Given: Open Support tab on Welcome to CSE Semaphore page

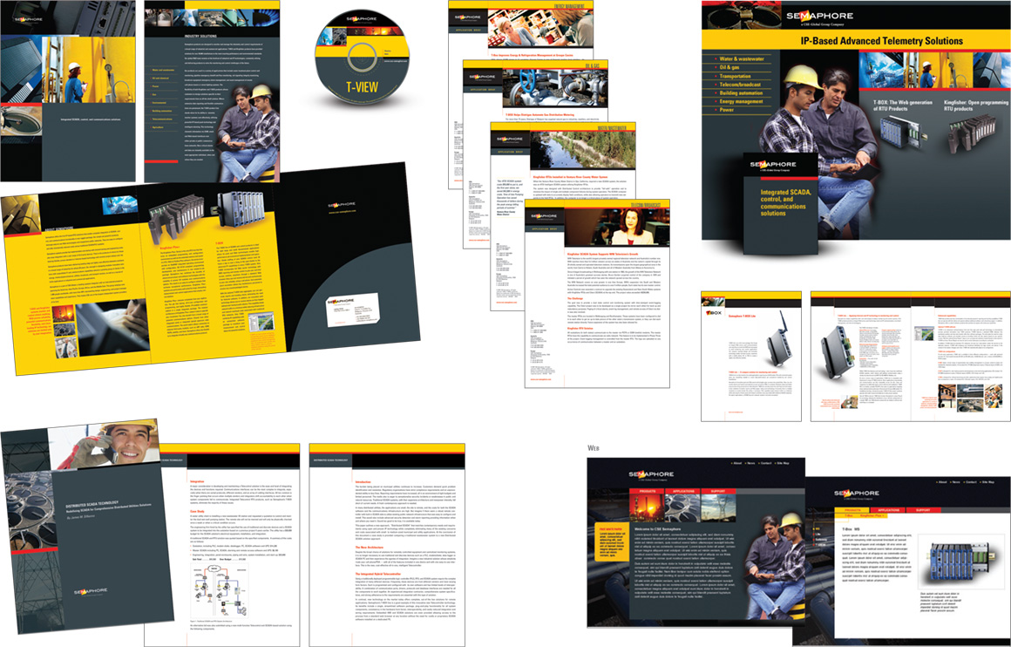Looking at the screenshot, I should (718, 492).
